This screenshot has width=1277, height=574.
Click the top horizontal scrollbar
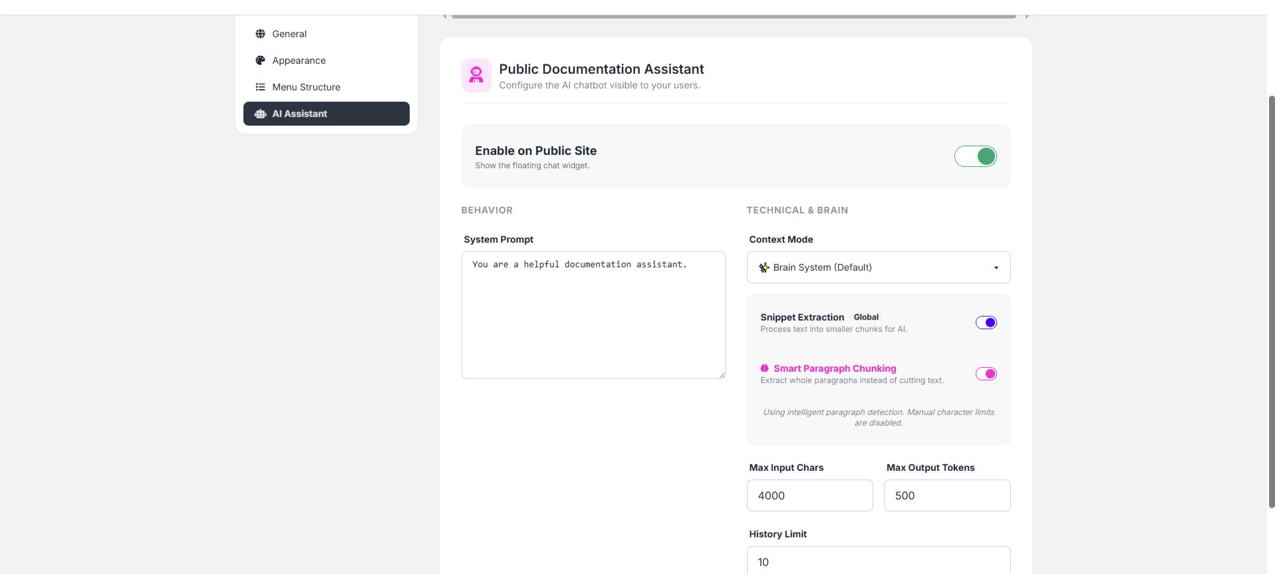pyautogui.click(x=733, y=16)
